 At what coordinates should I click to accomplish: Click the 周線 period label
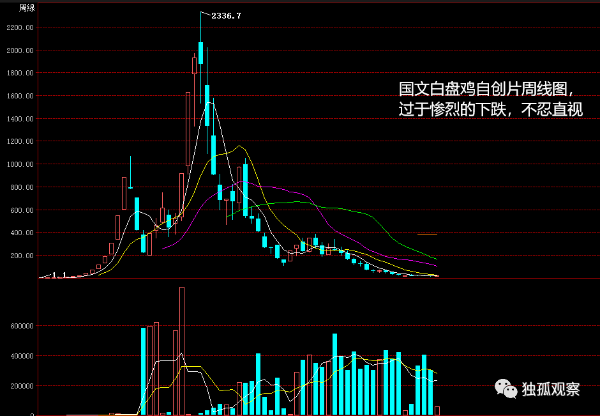pyautogui.click(x=27, y=8)
